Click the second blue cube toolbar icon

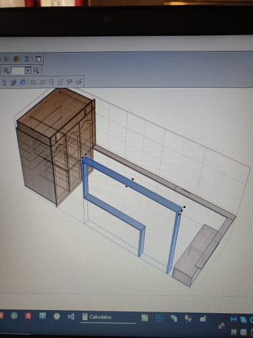[13, 82]
